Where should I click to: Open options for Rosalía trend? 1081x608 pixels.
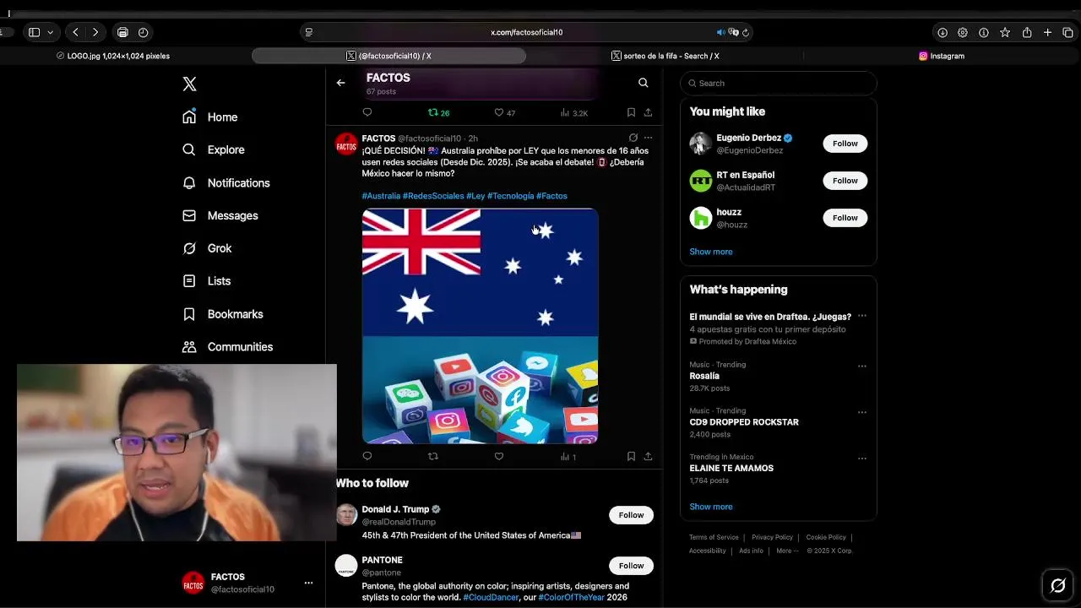point(861,366)
